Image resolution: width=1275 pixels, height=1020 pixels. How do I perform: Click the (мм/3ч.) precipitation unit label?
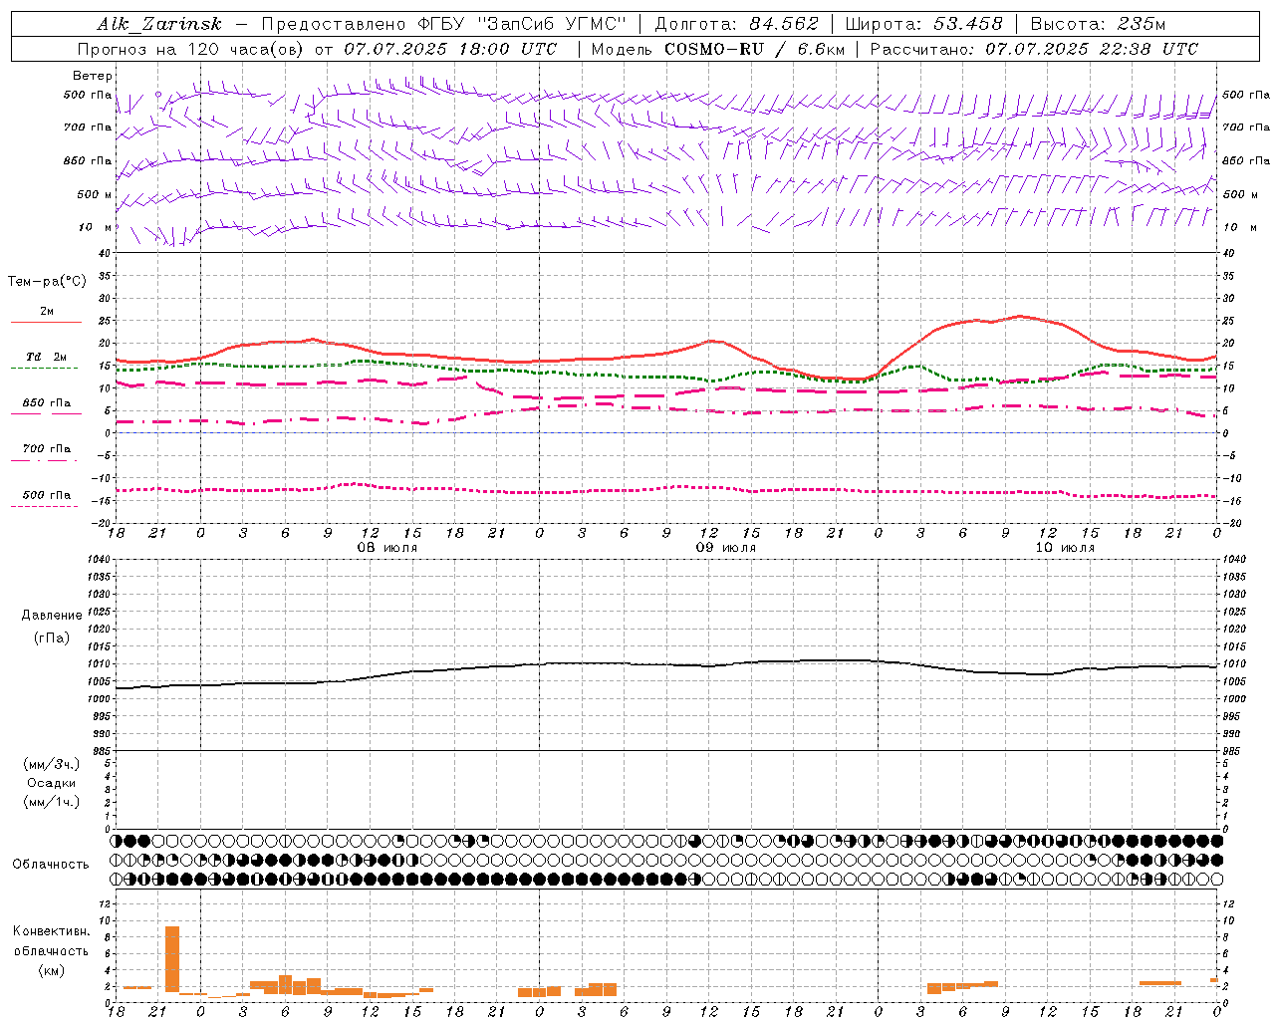[x=52, y=764]
